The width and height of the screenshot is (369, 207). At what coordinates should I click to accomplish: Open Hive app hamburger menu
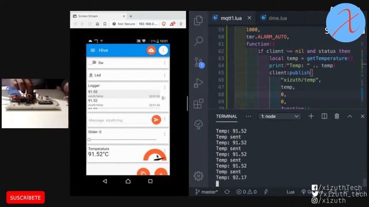93,50
